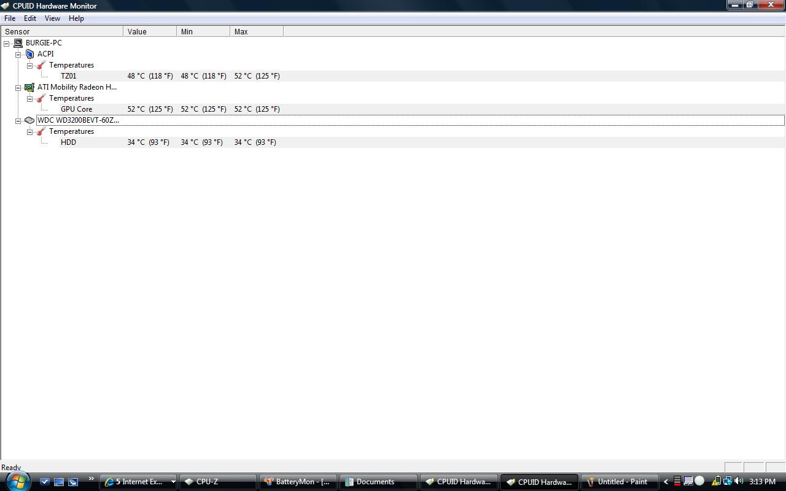
Task: Open the network tray icon
Action: pyautogui.click(x=727, y=481)
